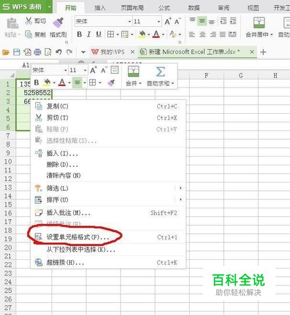Set top vertical alignment
This screenshot has height=315, width=290.
point(193,20)
